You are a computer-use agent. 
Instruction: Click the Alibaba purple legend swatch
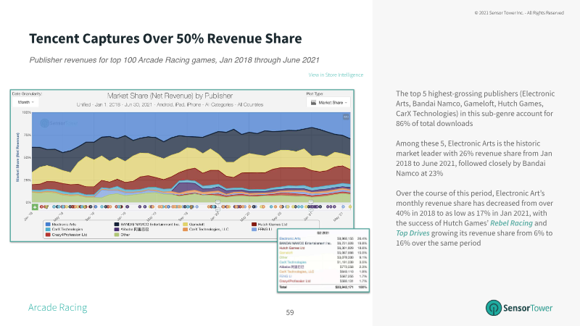coord(117,230)
